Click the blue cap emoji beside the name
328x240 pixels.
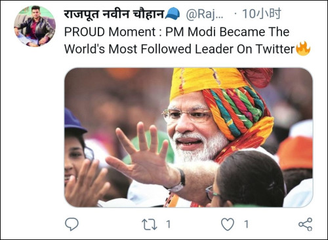(173, 14)
